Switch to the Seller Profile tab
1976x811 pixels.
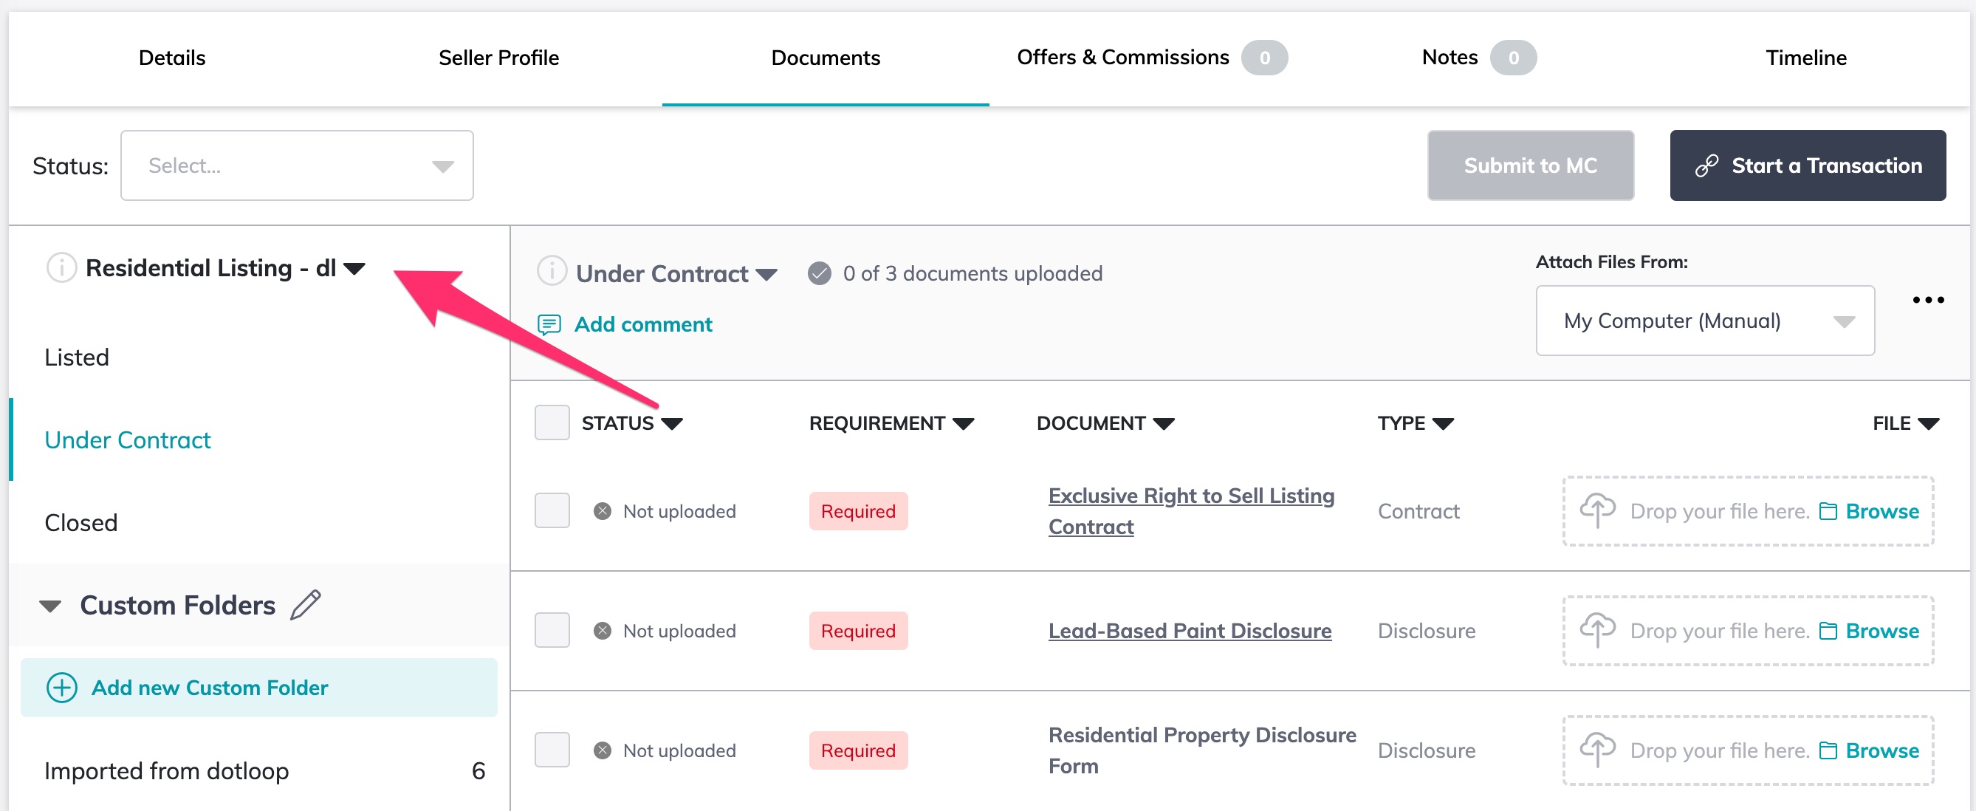[498, 58]
